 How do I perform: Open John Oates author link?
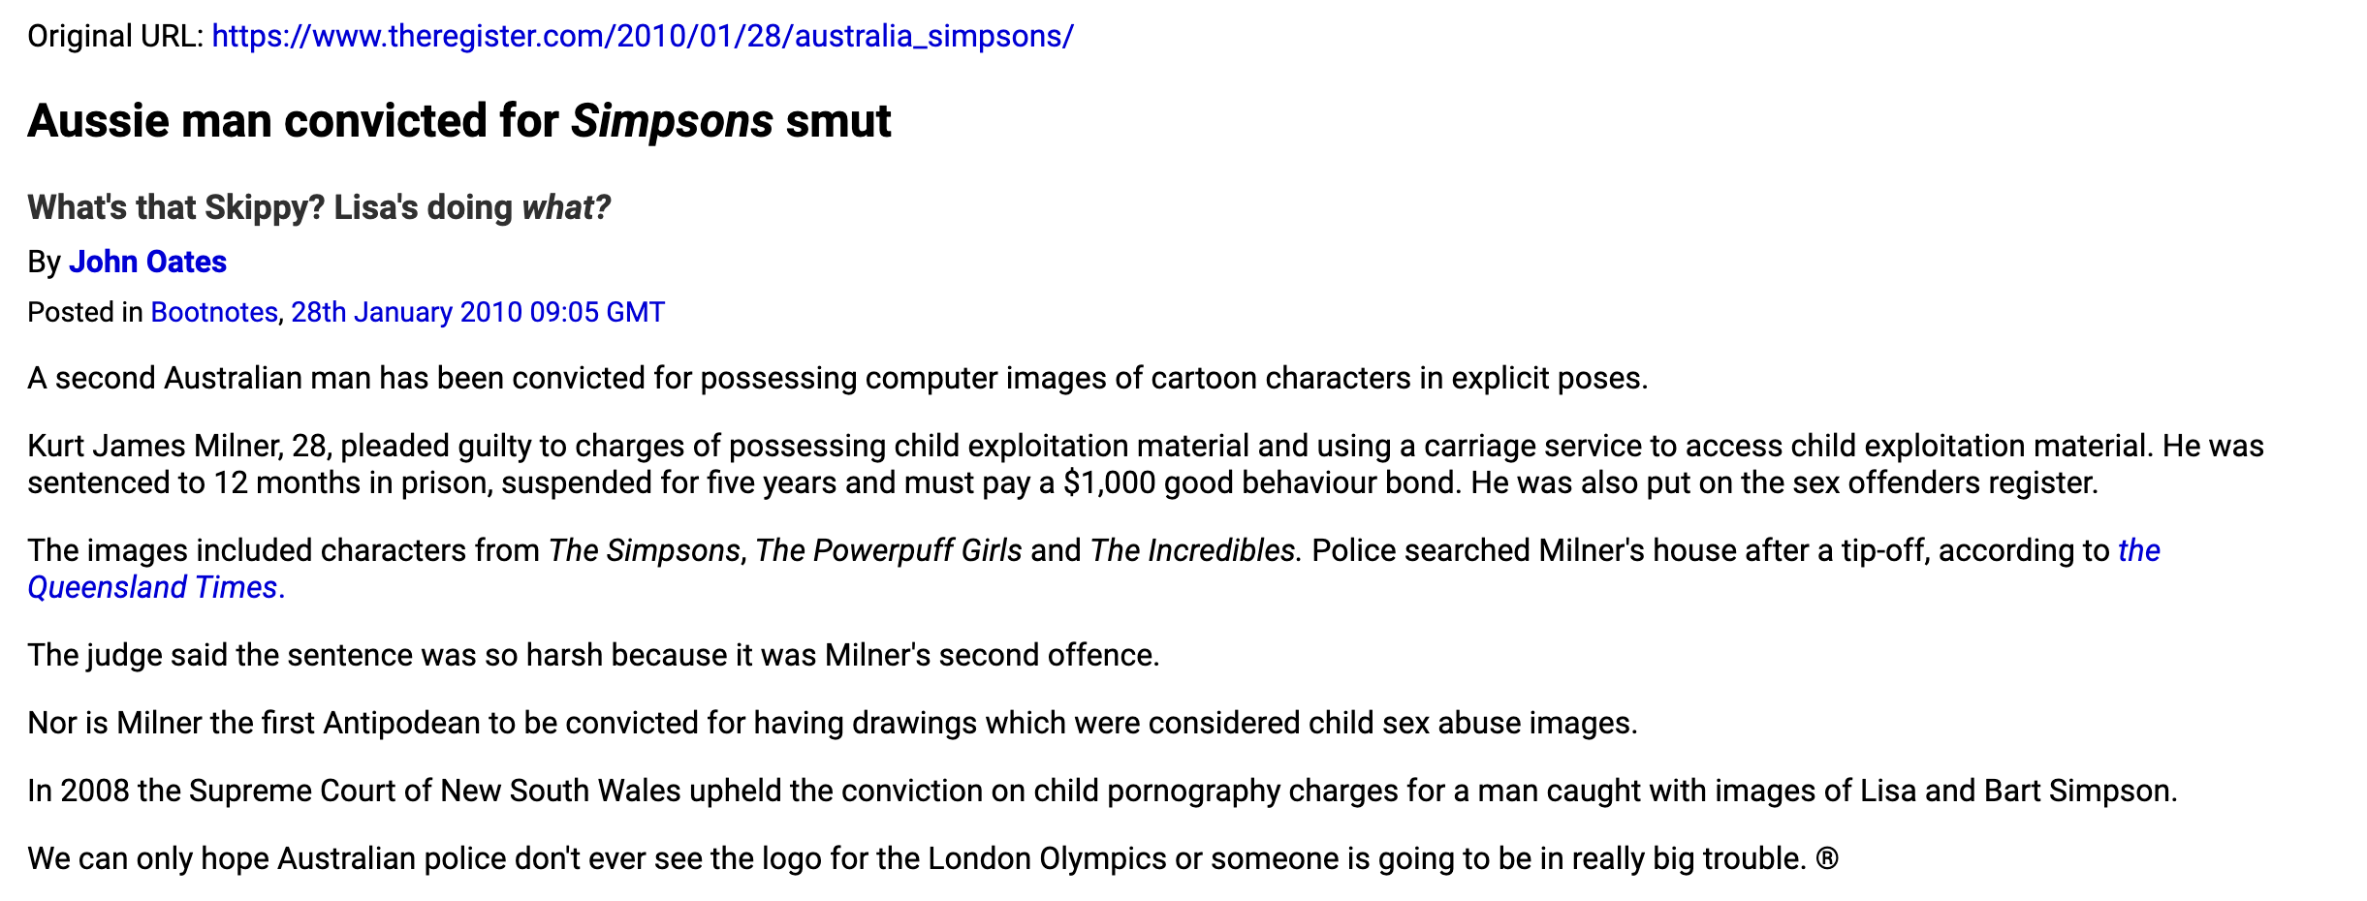coord(147,262)
